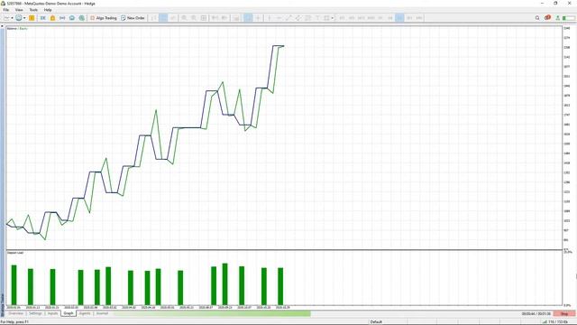Select the H1 timeframe
The width and height of the screenshot is (577, 325).
point(380,18)
